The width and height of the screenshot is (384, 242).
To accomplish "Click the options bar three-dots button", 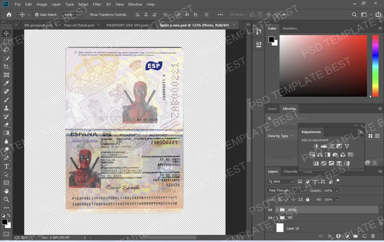I will (x=220, y=15).
